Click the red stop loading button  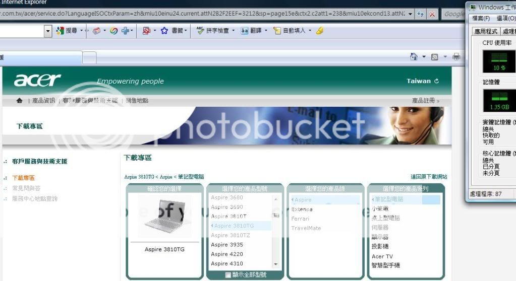(432, 14)
